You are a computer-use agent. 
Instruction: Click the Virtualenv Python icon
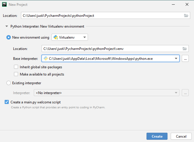tap(56, 37)
